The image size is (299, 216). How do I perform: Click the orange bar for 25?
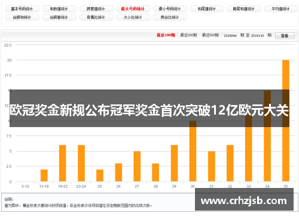click(100, 175)
